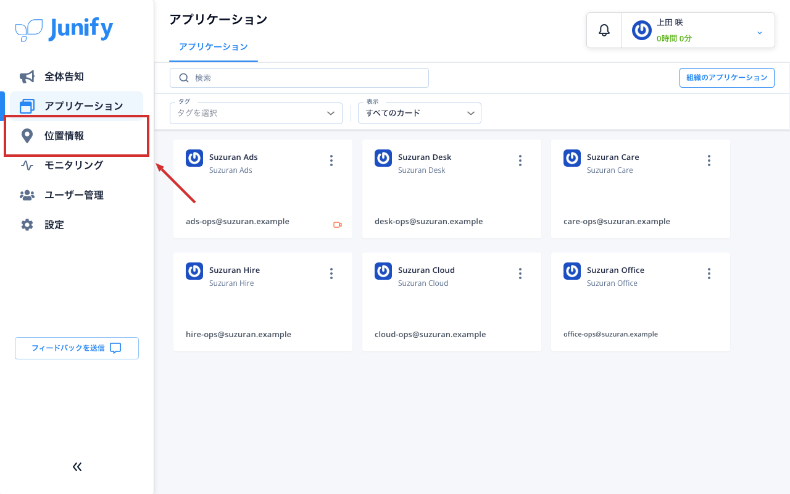790x494 pixels.
Task: Open ユーザー管理 from the sidebar
Action: point(77,195)
